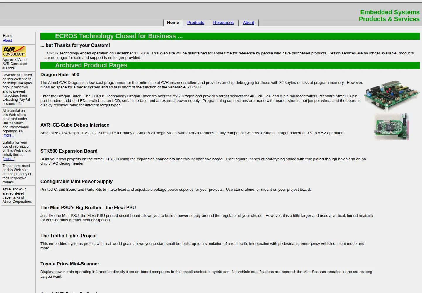Click the Toyota Prius Mini-Scanner heading
The image size is (422, 293).
pyautogui.click(x=70, y=264)
